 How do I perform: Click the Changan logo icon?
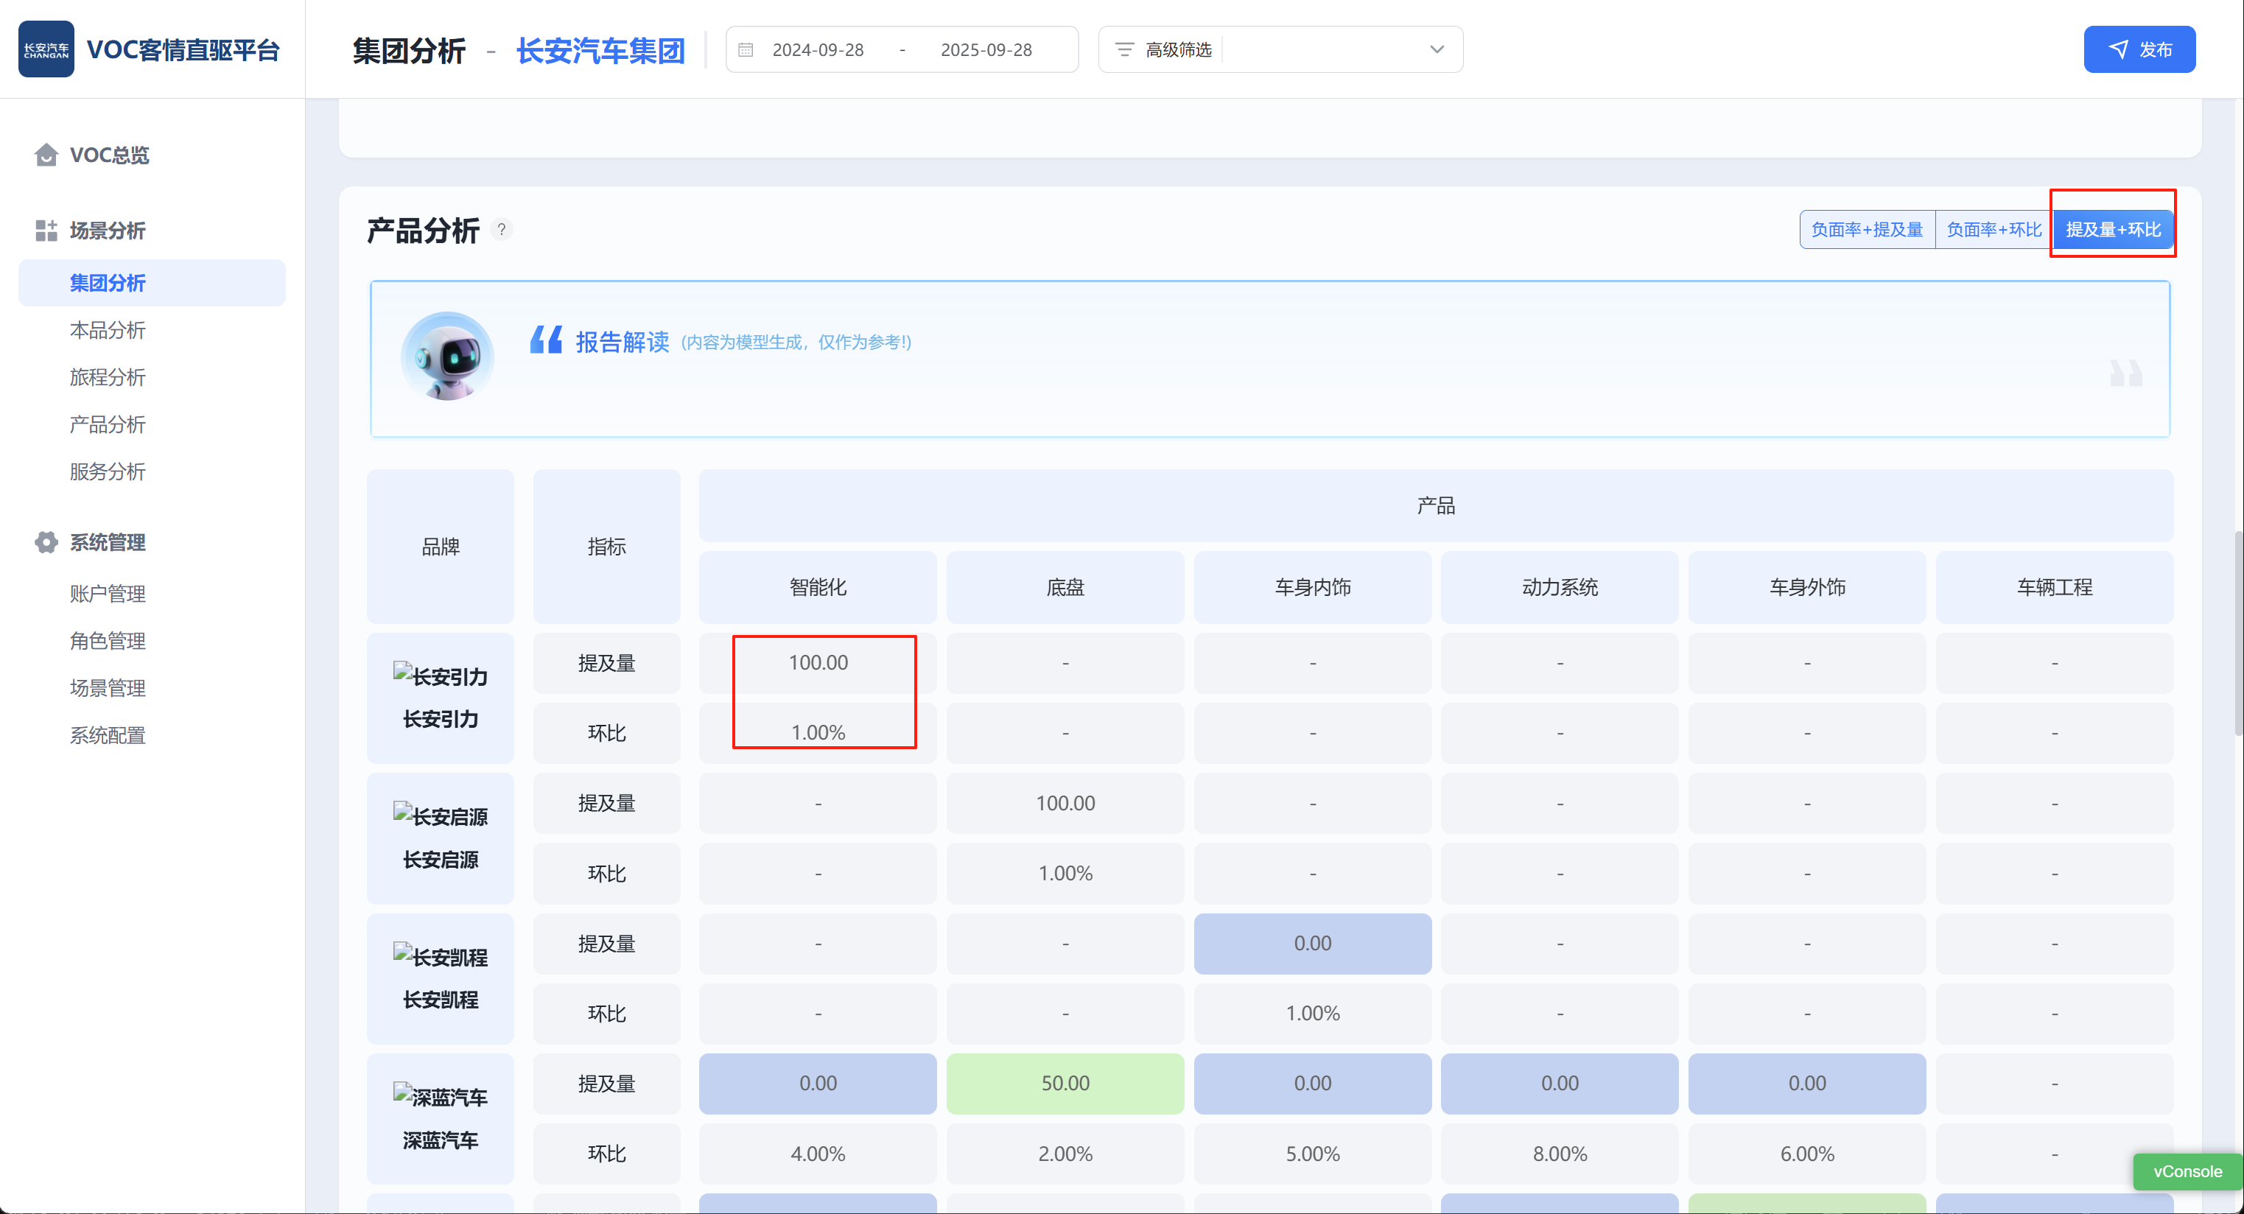pos(46,49)
